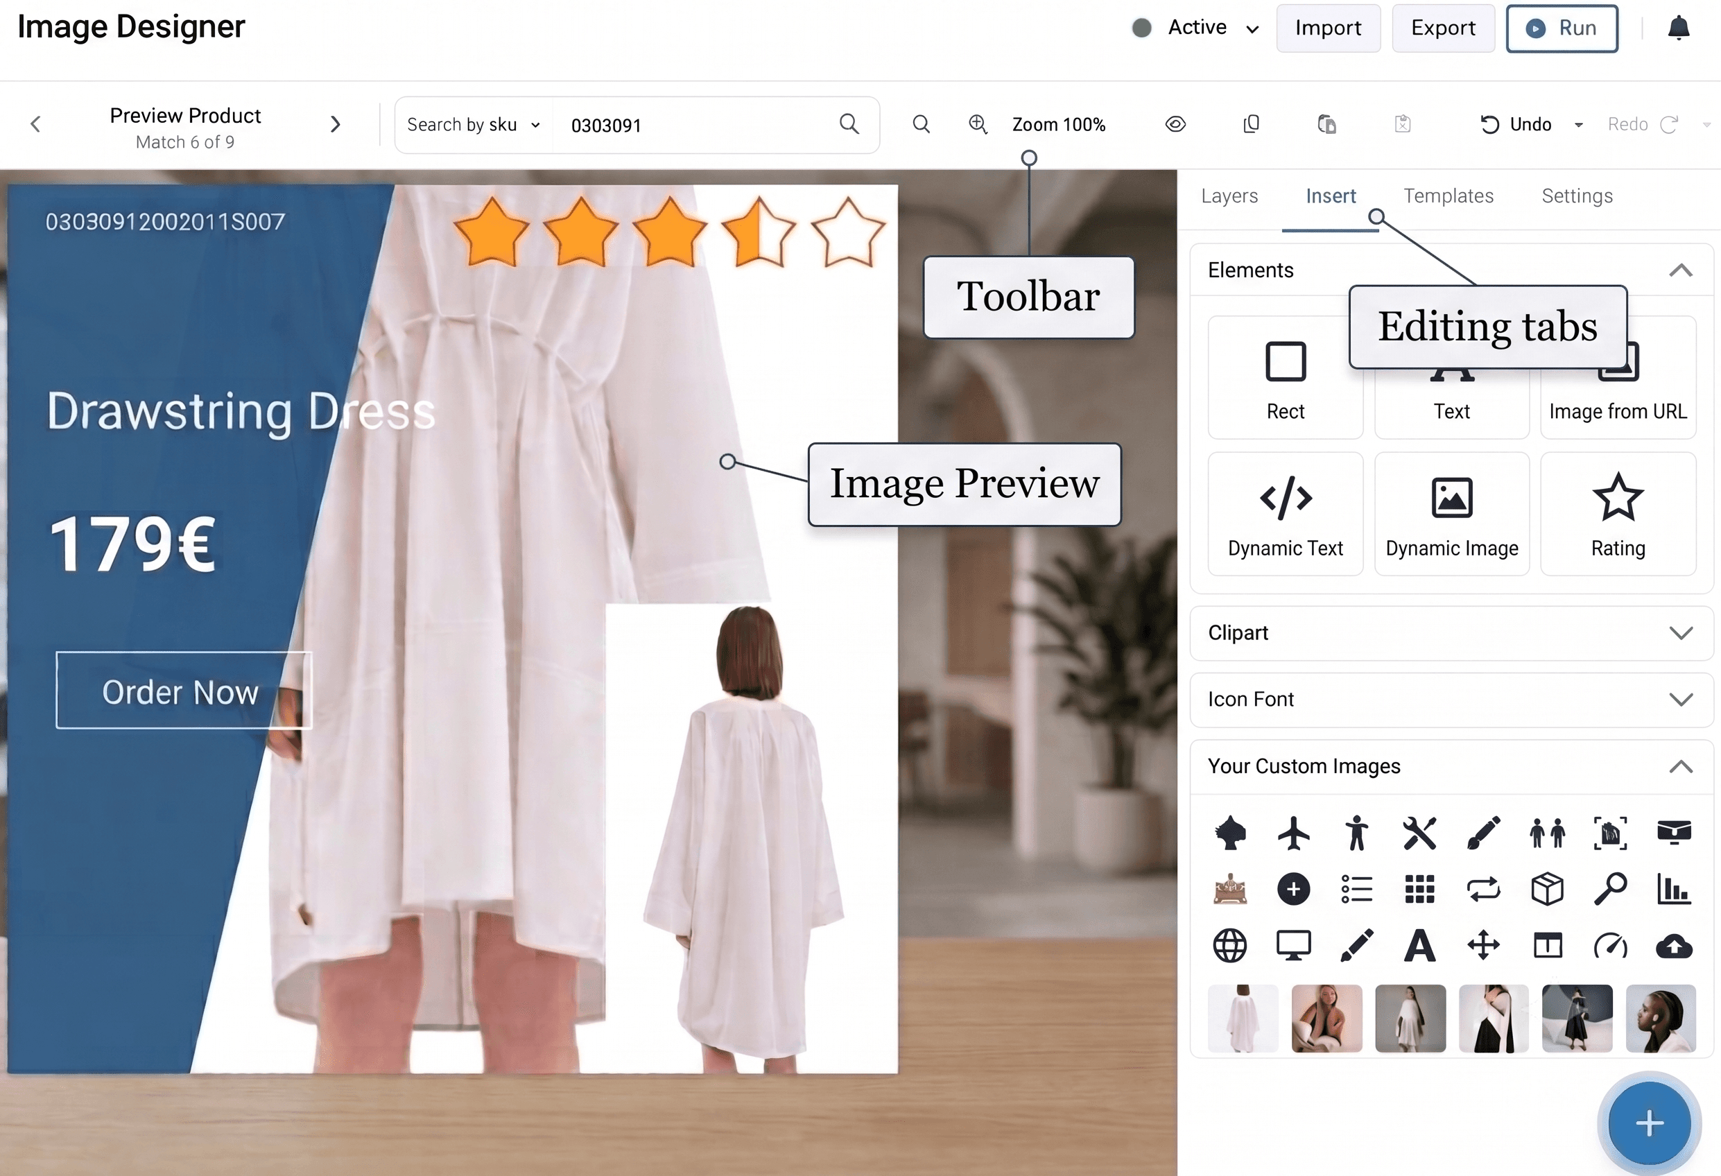Click the Export button

[1444, 28]
